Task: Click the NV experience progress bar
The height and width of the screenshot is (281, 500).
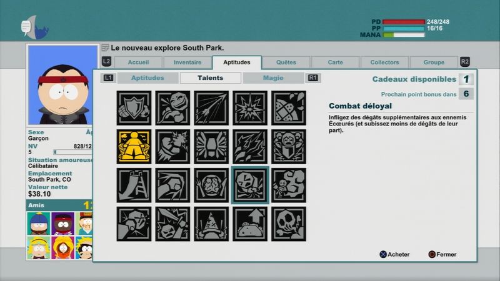Action: [72, 152]
